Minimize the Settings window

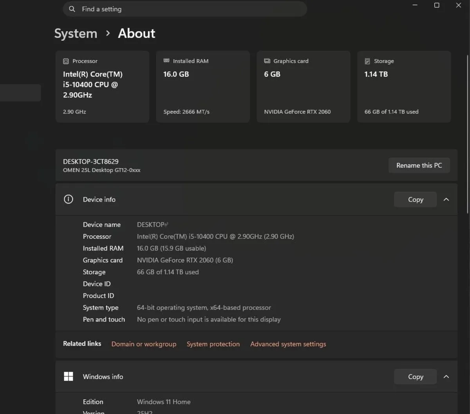pyautogui.click(x=415, y=5)
